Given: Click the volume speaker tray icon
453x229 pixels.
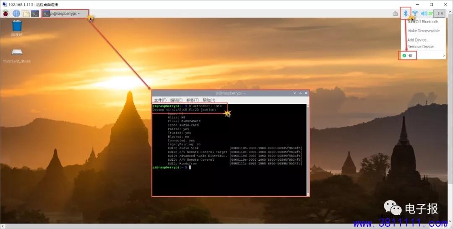Looking at the screenshot, I should [x=424, y=13].
